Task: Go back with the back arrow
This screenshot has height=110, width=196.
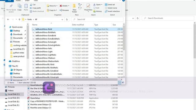Action: click(x=8, y=20)
